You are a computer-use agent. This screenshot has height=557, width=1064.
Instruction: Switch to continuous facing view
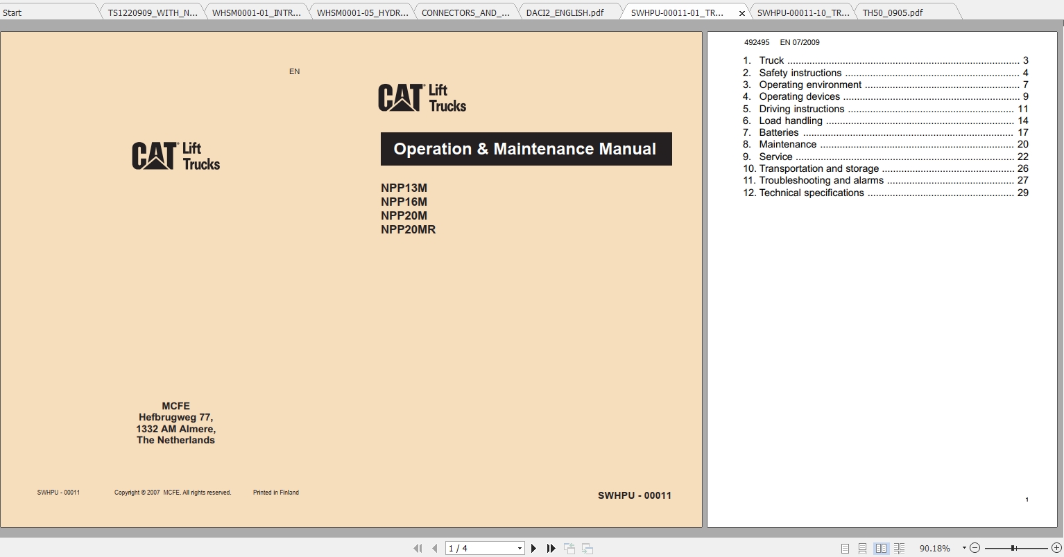point(899,548)
